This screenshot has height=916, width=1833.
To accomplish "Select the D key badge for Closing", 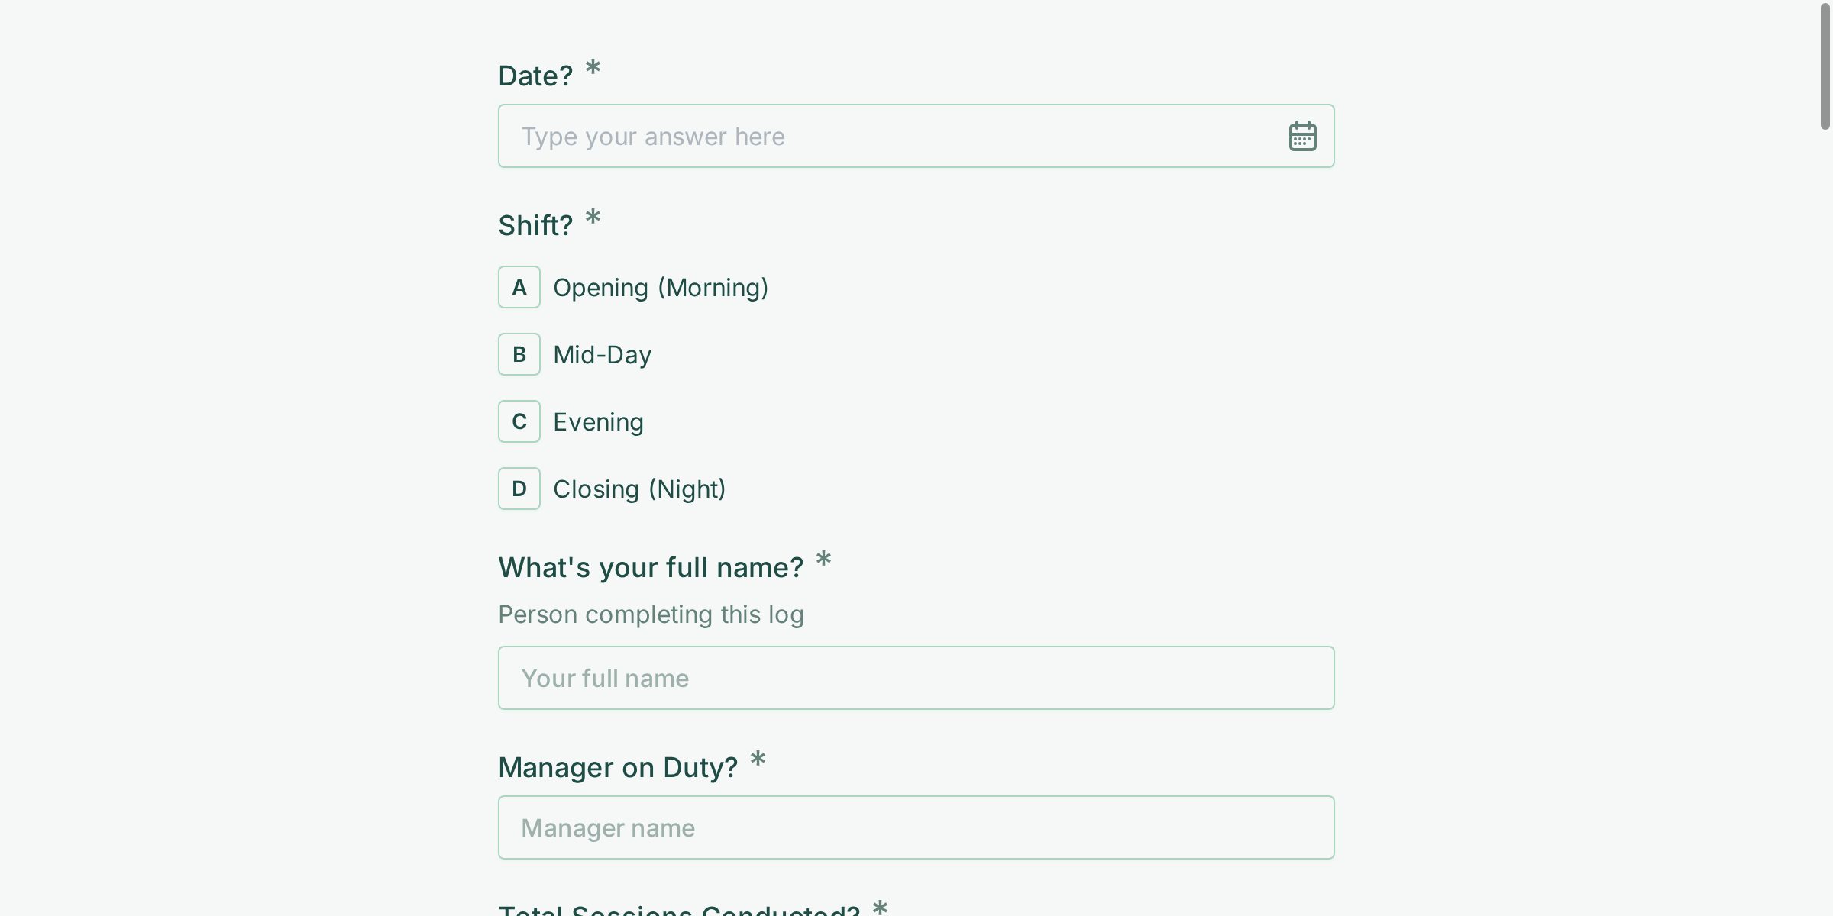I will pos(519,489).
